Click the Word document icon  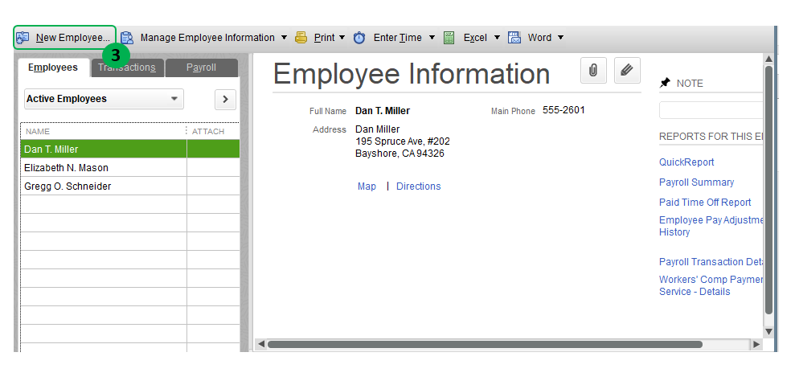click(x=514, y=38)
